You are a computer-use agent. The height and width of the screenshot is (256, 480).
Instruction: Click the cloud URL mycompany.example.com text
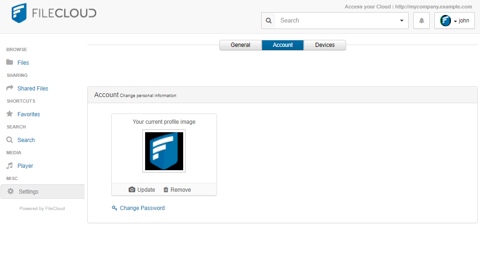click(434, 7)
